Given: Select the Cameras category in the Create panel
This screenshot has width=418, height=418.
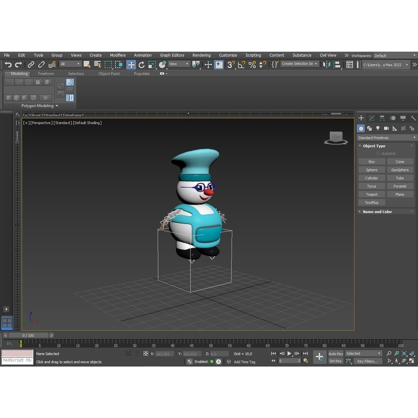Looking at the screenshot, I should [386, 128].
